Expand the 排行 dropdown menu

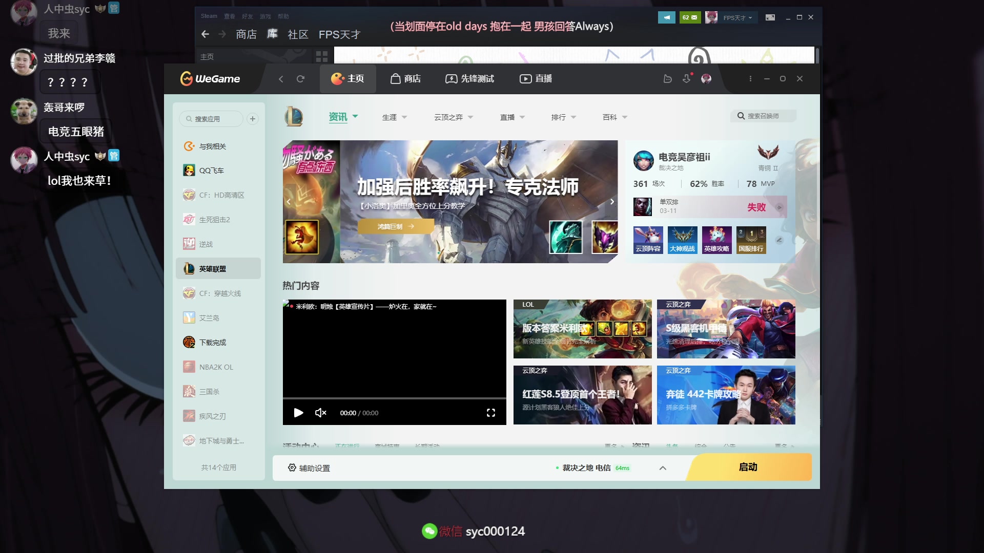564,117
